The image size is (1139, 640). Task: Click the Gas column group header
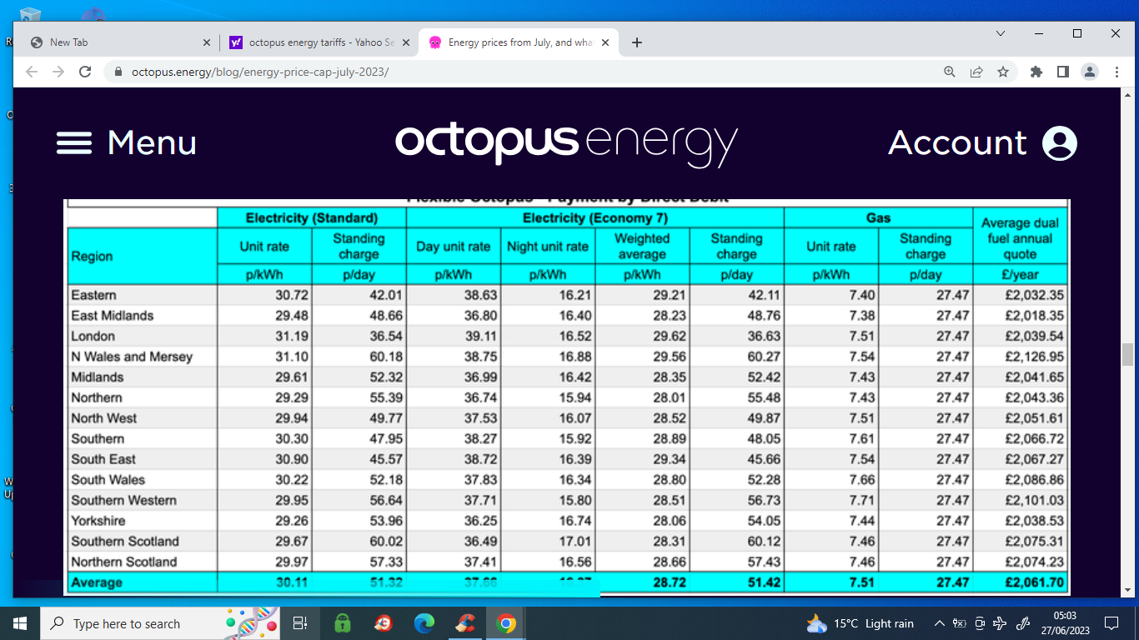point(879,217)
